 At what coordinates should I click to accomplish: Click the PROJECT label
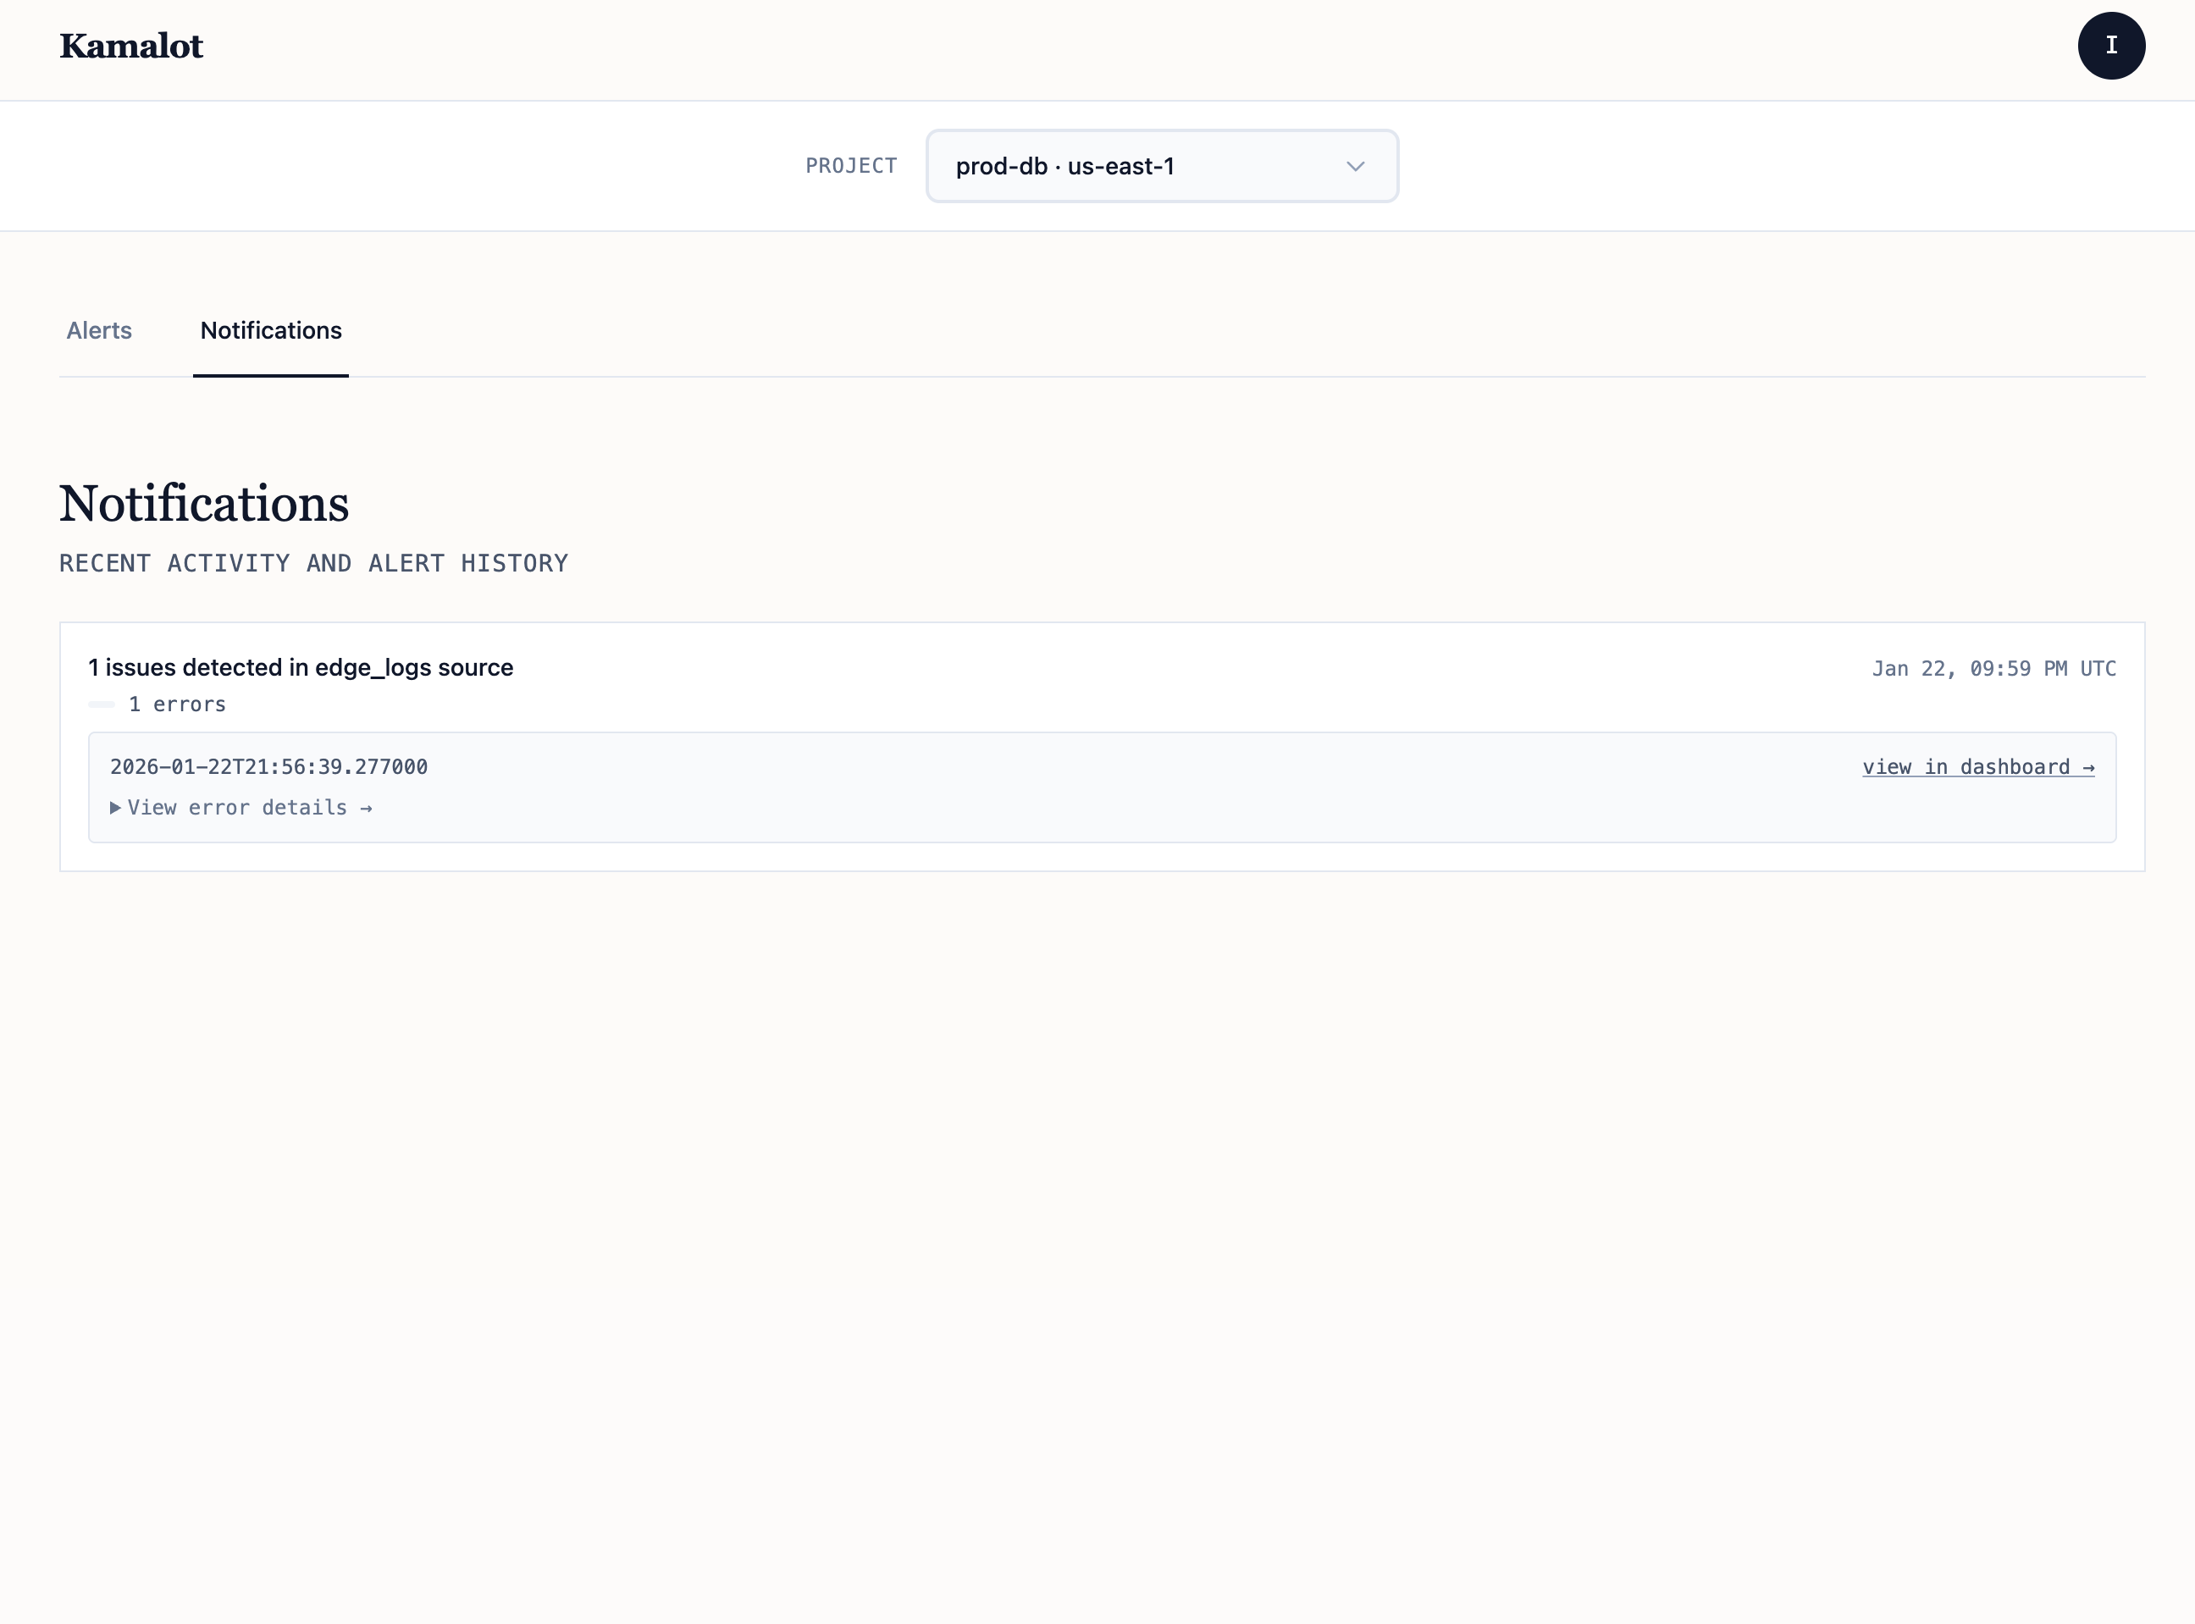click(850, 166)
